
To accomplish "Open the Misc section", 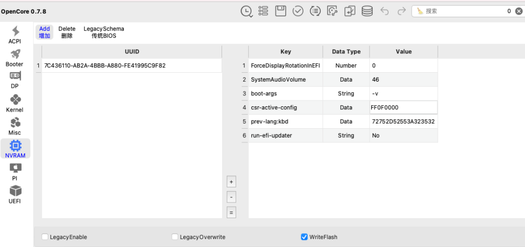I will tap(15, 126).
